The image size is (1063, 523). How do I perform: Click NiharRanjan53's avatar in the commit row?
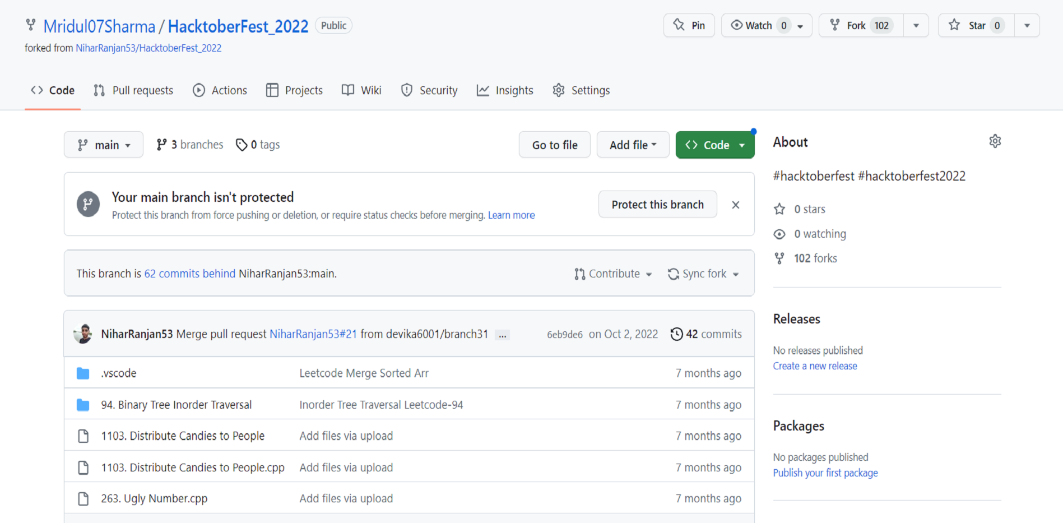(x=83, y=334)
